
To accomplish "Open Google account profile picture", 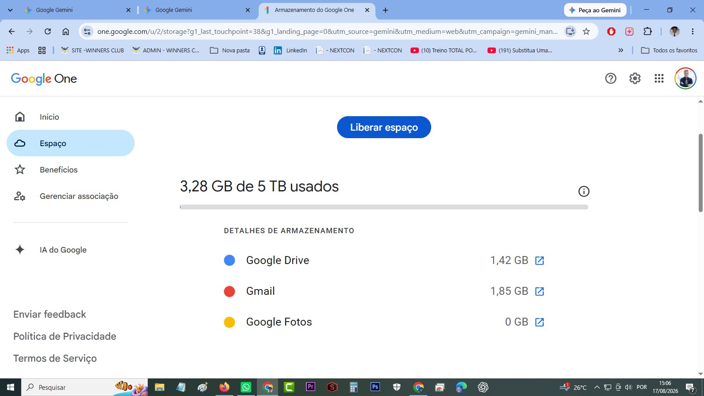I will coord(686,78).
